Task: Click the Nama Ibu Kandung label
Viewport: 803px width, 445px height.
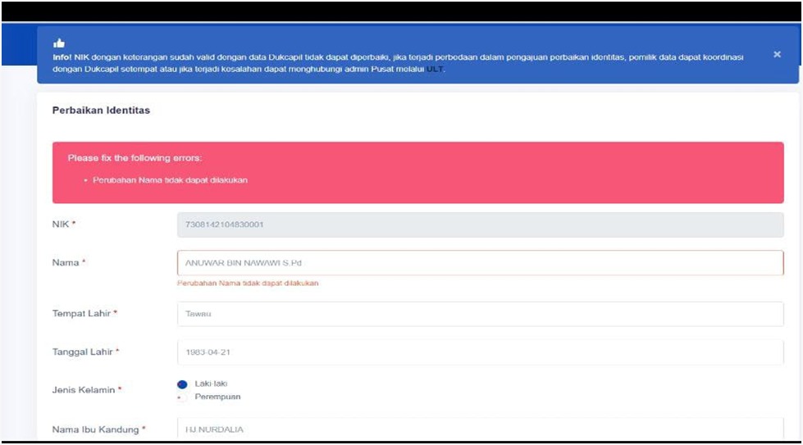Action: point(96,429)
